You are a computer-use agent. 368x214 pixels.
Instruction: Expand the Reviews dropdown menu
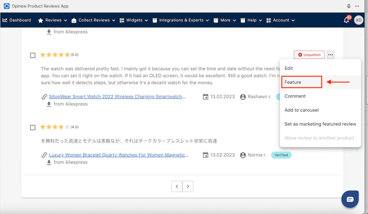pyautogui.click(x=53, y=20)
